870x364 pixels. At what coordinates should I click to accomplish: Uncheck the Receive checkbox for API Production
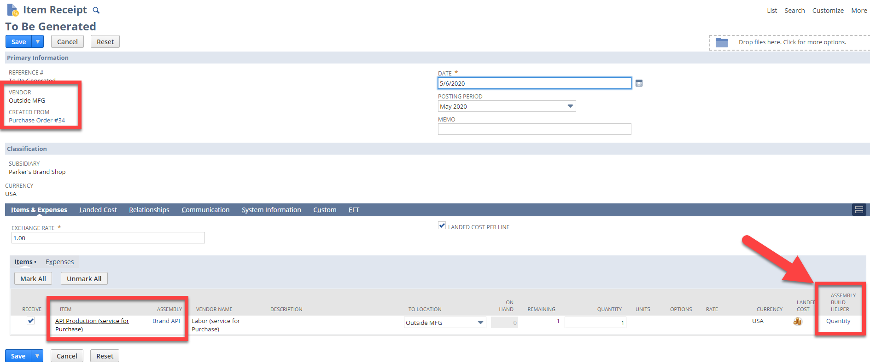point(31,321)
